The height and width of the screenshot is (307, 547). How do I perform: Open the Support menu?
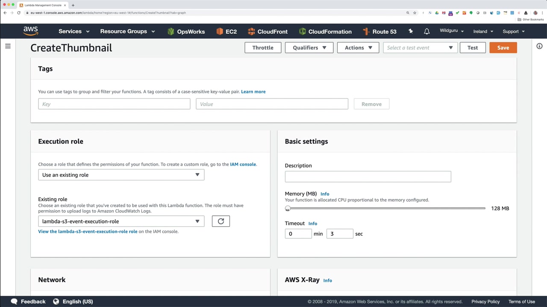click(514, 32)
